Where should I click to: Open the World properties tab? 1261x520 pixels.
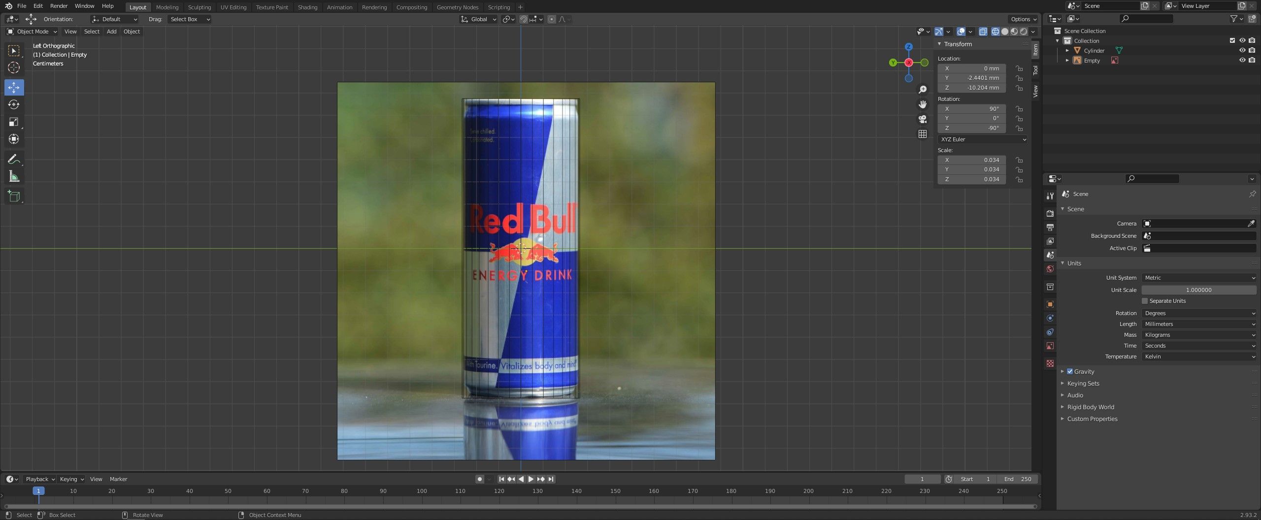tap(1050, 269)
